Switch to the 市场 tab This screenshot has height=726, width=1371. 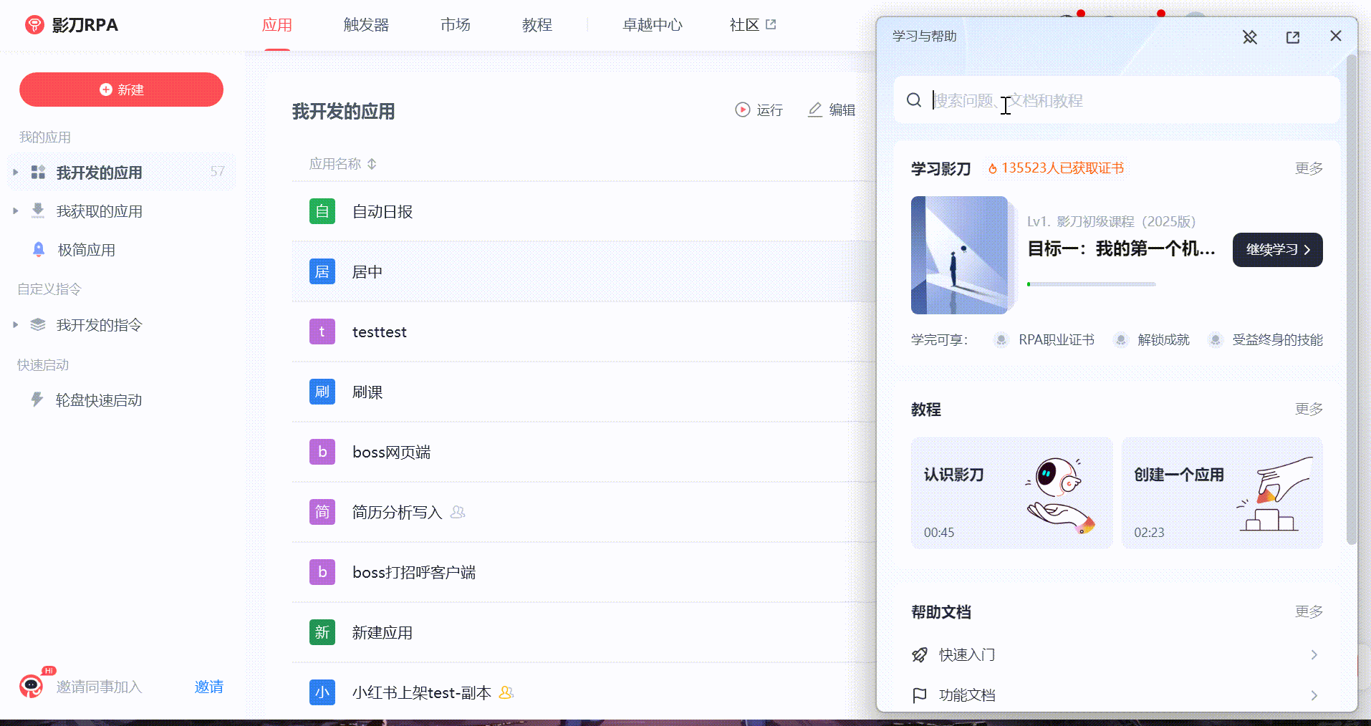[455, 25]
